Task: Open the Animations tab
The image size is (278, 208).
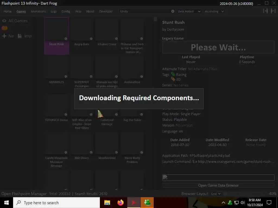Action: (x=38, y=11)
